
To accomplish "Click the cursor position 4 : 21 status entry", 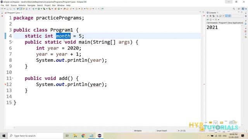I will 182,131.
